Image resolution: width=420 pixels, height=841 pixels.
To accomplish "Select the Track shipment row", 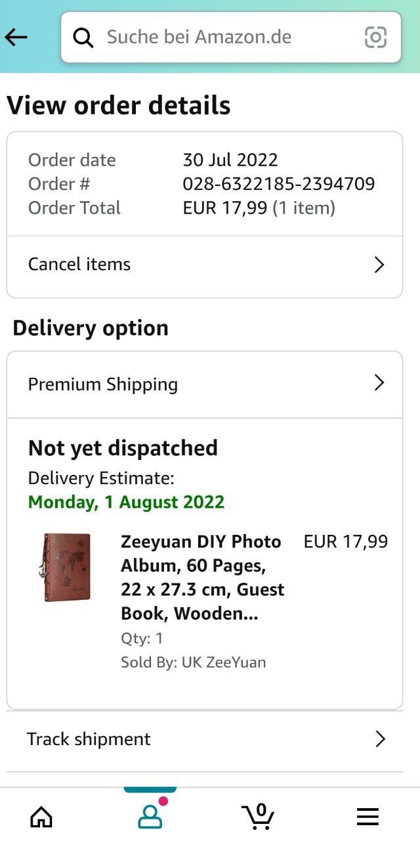I will (205, 740).
